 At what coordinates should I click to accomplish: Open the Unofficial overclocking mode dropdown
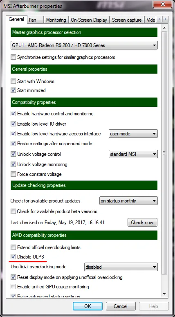pyautogui.click(x=121, y=267)
